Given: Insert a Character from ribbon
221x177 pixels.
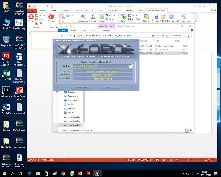Looking at the screenshot, I should tap(93, 18).
